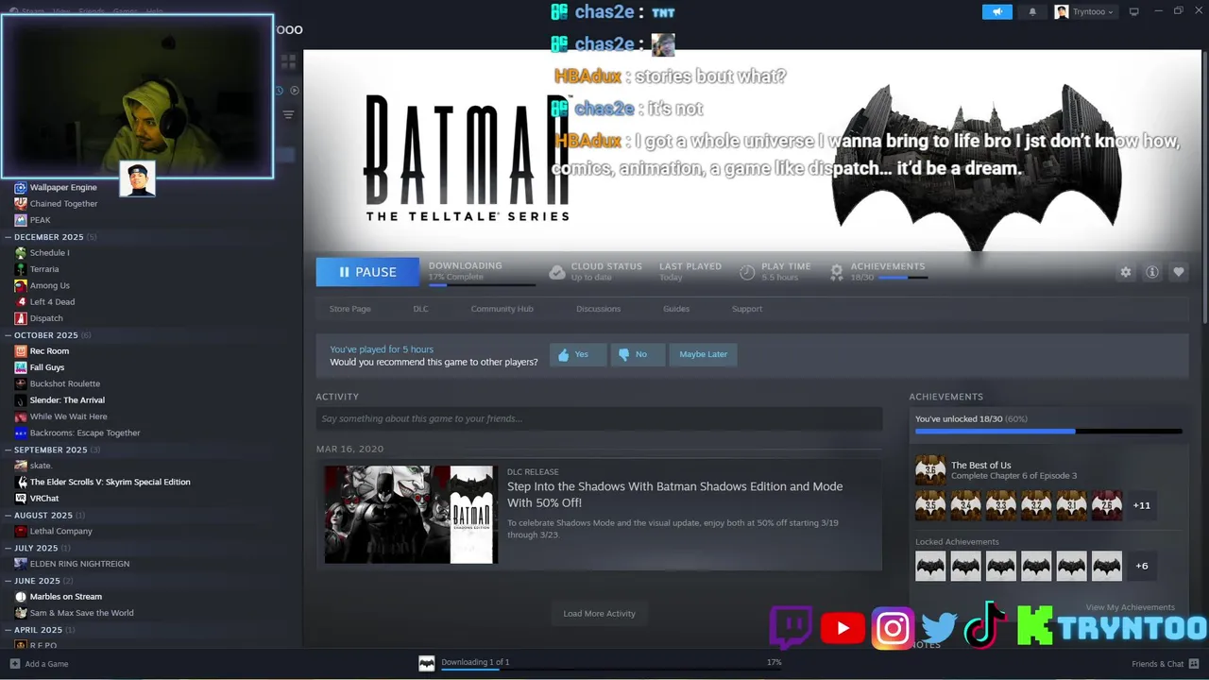Open the Discussions tab
The image size is (1209, 680).
pos(599,309)
